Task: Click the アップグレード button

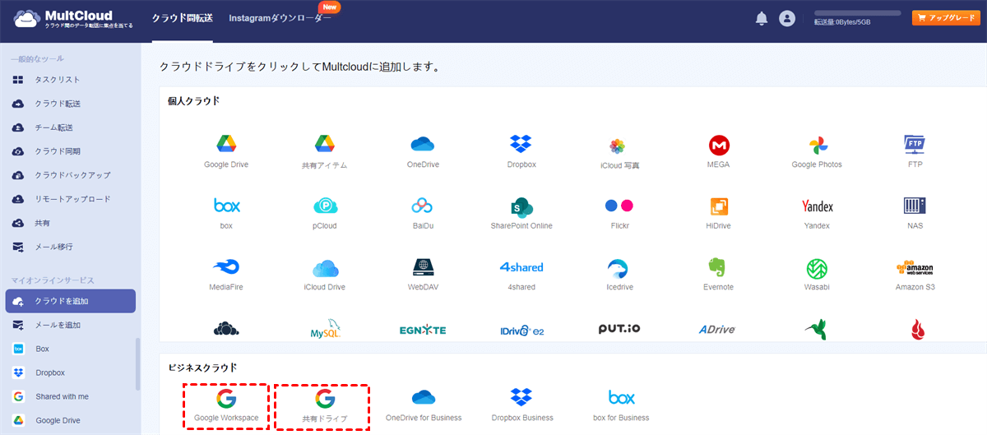Action: tap(946, 18)
